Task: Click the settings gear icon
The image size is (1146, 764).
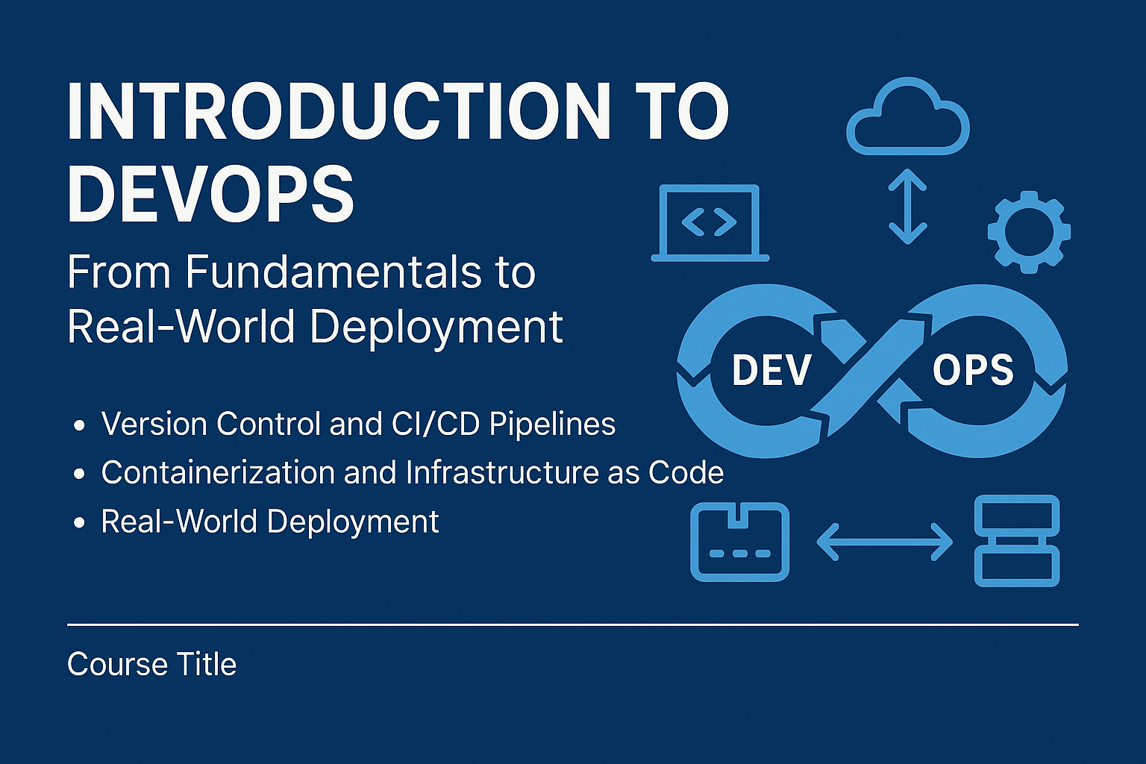Action: tap(1030, 232)
